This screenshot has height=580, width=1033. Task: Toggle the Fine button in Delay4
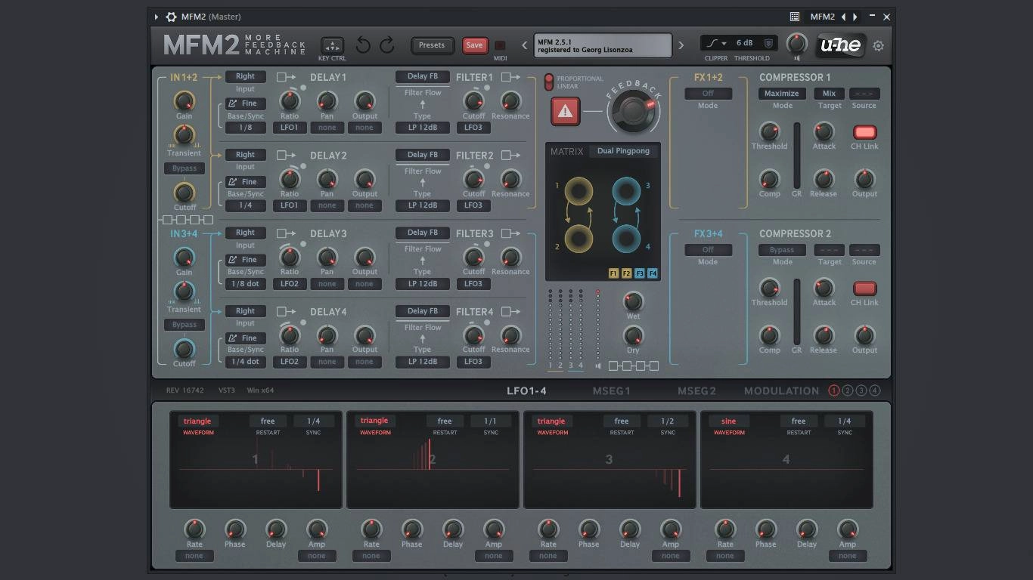245,338
